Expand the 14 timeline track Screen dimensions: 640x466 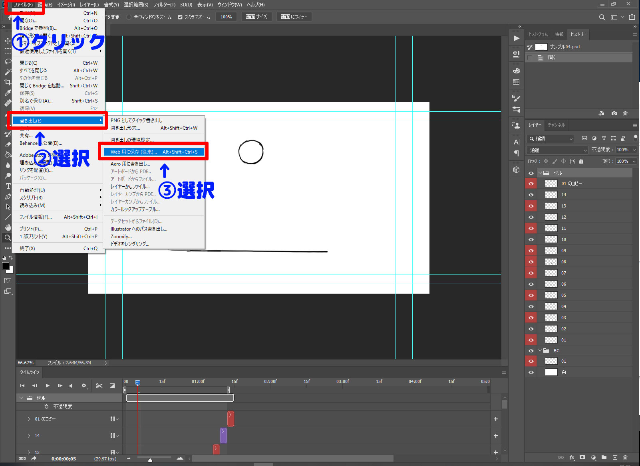click(29, 436)
